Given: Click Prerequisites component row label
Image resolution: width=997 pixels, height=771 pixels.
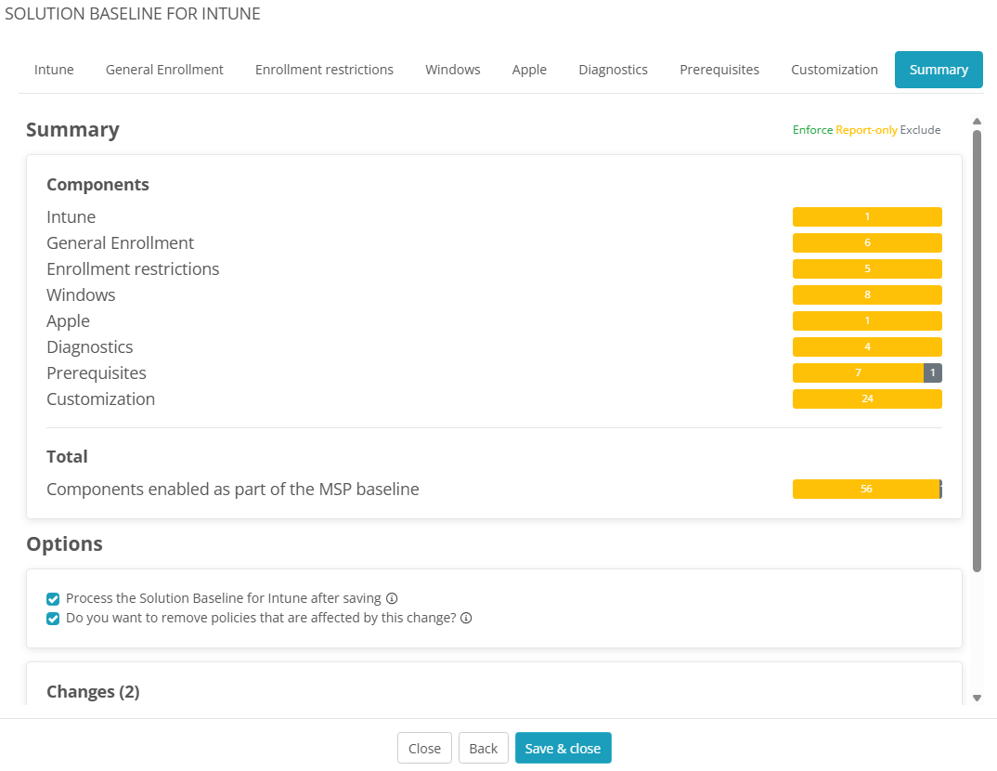Looking at the screenshot, I should (96, 373).
